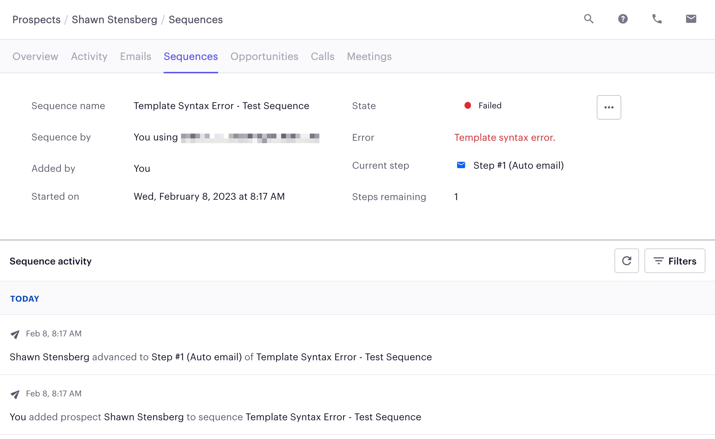Open the three-dots more options menu

tap(609, 107)
